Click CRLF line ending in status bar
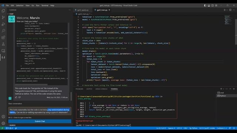The image size is (237, 133). point(186,128)
